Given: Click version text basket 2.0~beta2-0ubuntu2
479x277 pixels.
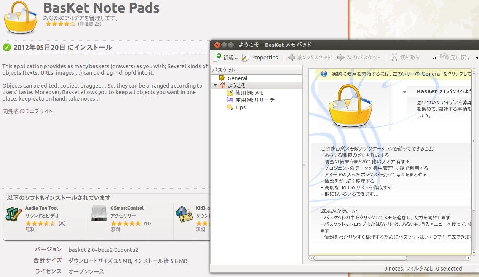Looking at the screenshot, I should [x=103, y=250].
